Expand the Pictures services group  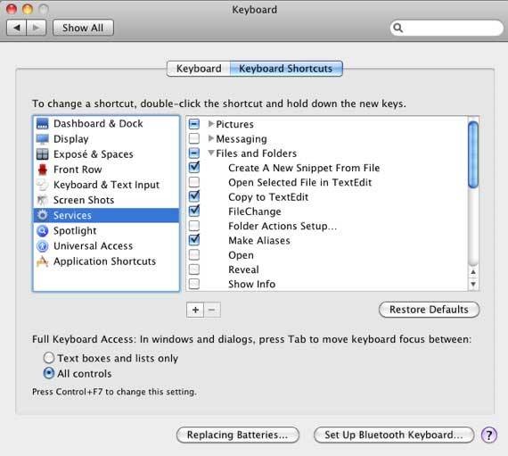click(211, 123)
